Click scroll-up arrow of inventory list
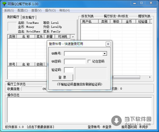The height and width of the screenshot is (132, 159). [x=73, y=37]
